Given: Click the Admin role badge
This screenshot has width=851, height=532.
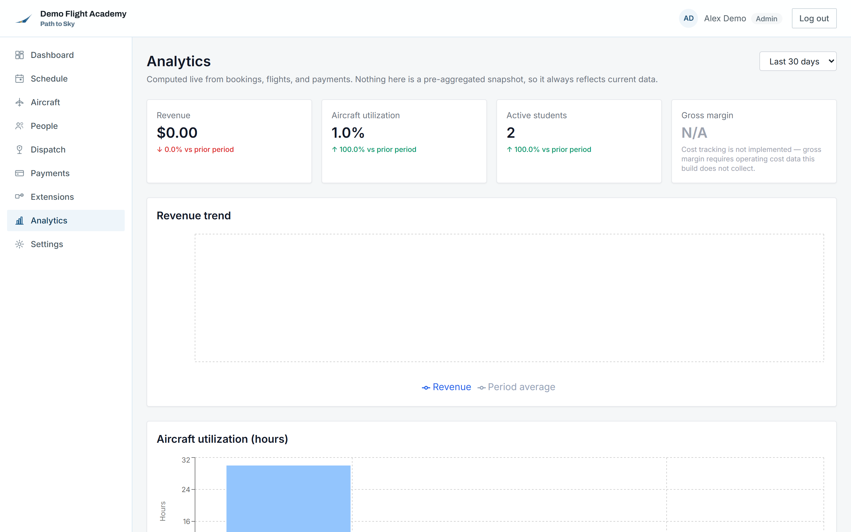Looking at the screenshot, I should click(766, 19).
